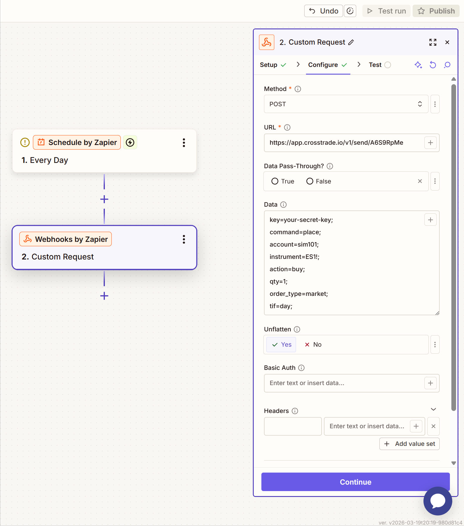Open version history clock icon
The image size is (464, 526).
click(350, 11)
